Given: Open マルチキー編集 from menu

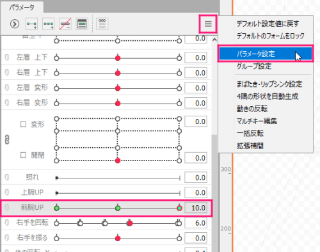Looking at the screenshot, I should click(x=257, y=121).
